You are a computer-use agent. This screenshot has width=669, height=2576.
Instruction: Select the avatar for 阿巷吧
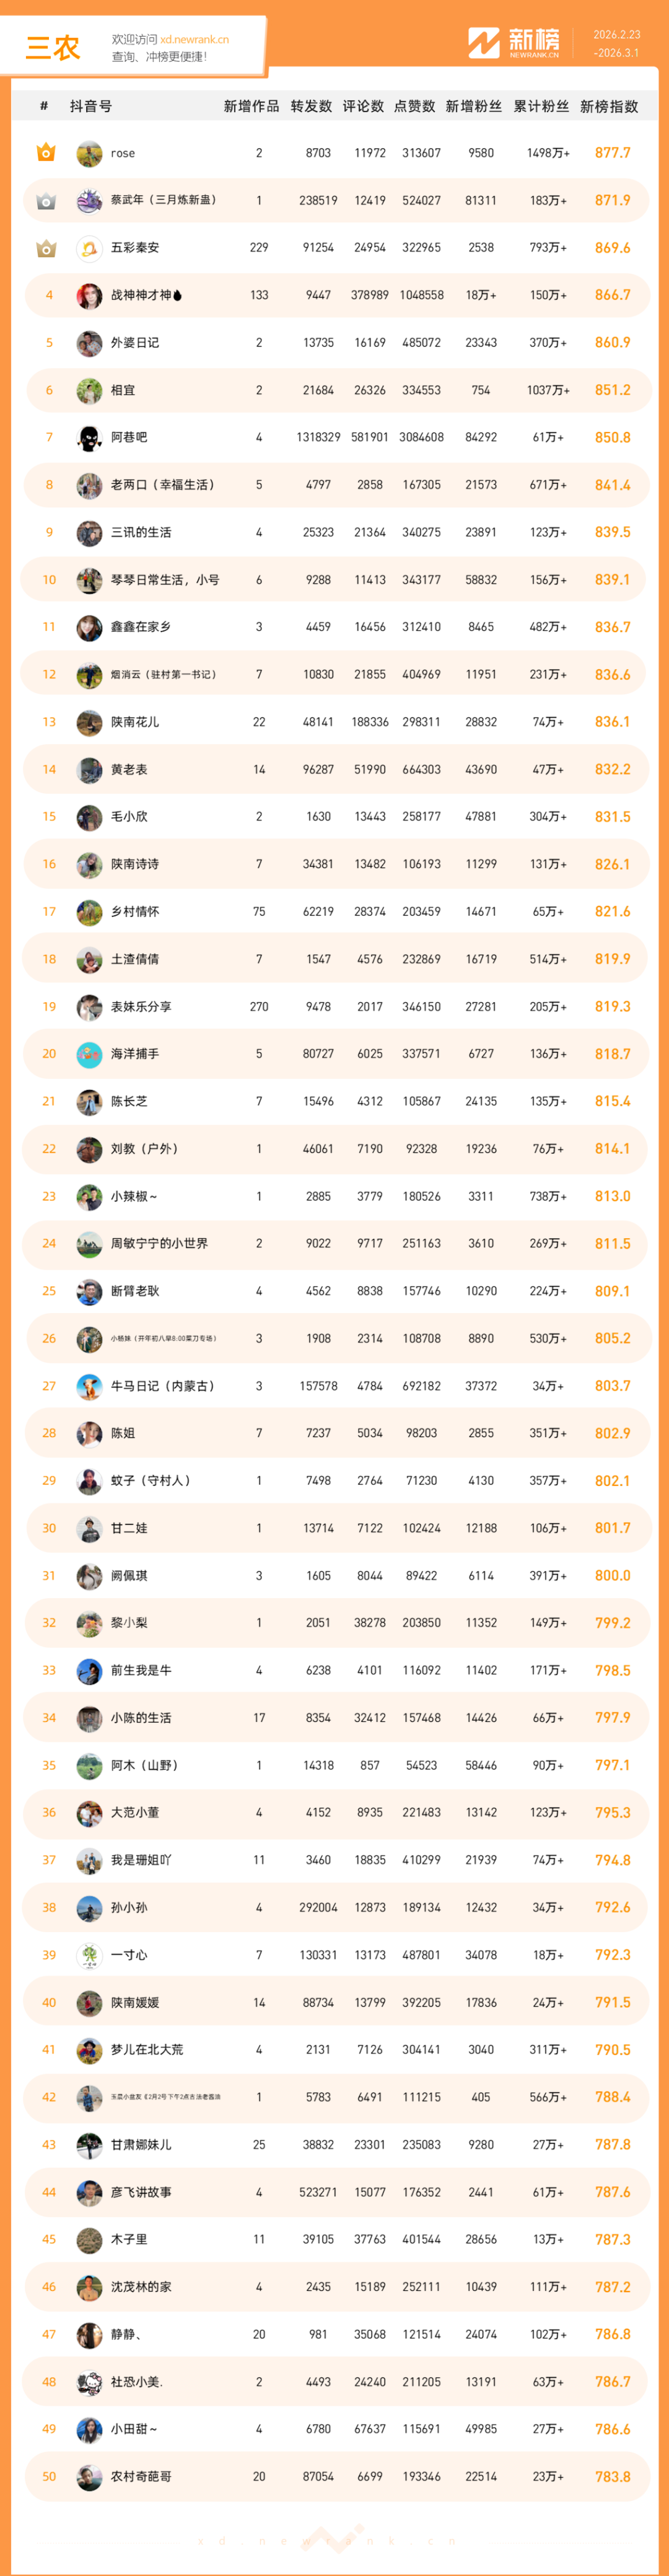coord(89,438)
